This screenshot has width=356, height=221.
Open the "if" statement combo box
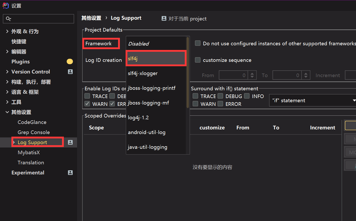pos(313,100)
